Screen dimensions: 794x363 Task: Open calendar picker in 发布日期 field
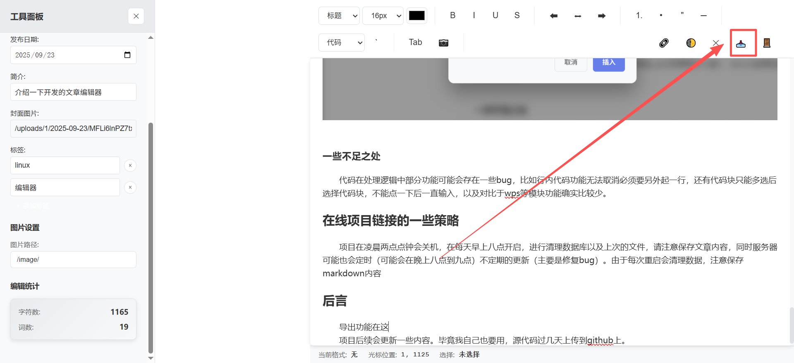point(127,55)
